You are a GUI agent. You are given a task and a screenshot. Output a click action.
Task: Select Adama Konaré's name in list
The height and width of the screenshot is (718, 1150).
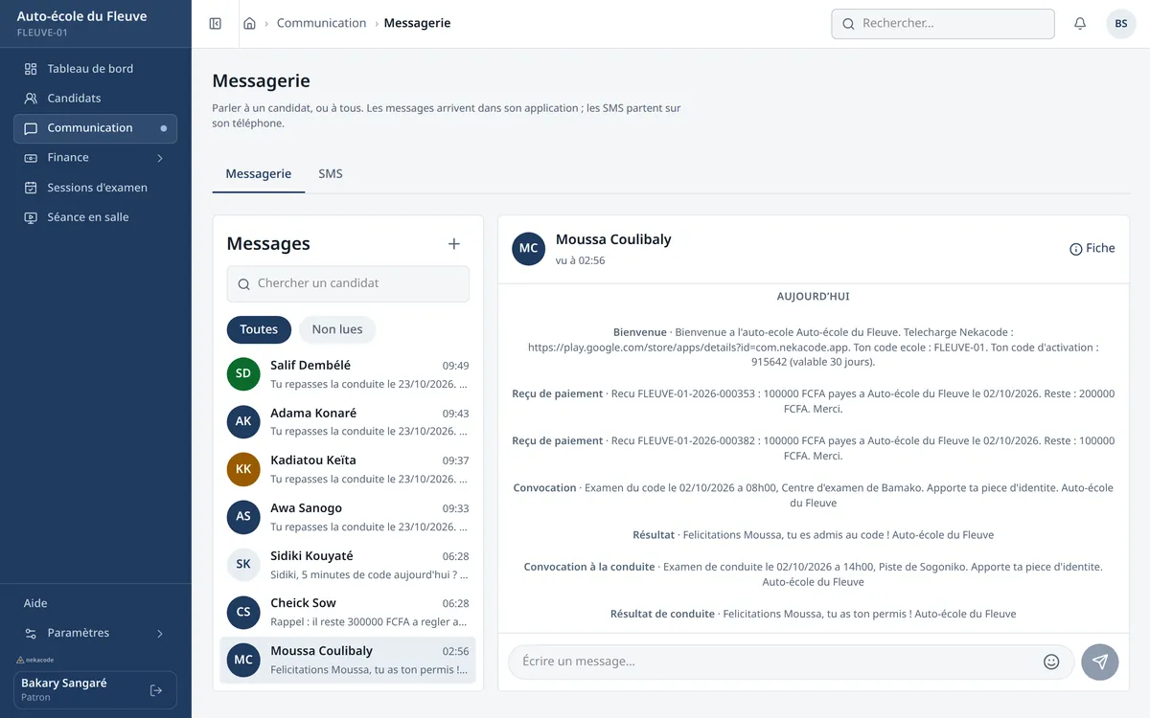coord(313,414)
